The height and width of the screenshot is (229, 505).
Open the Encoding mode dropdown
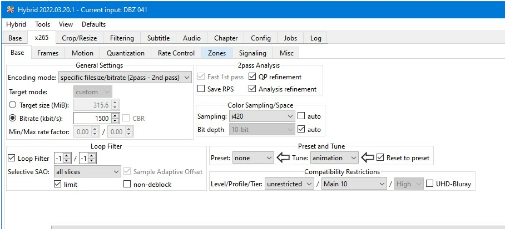(125, 78)
